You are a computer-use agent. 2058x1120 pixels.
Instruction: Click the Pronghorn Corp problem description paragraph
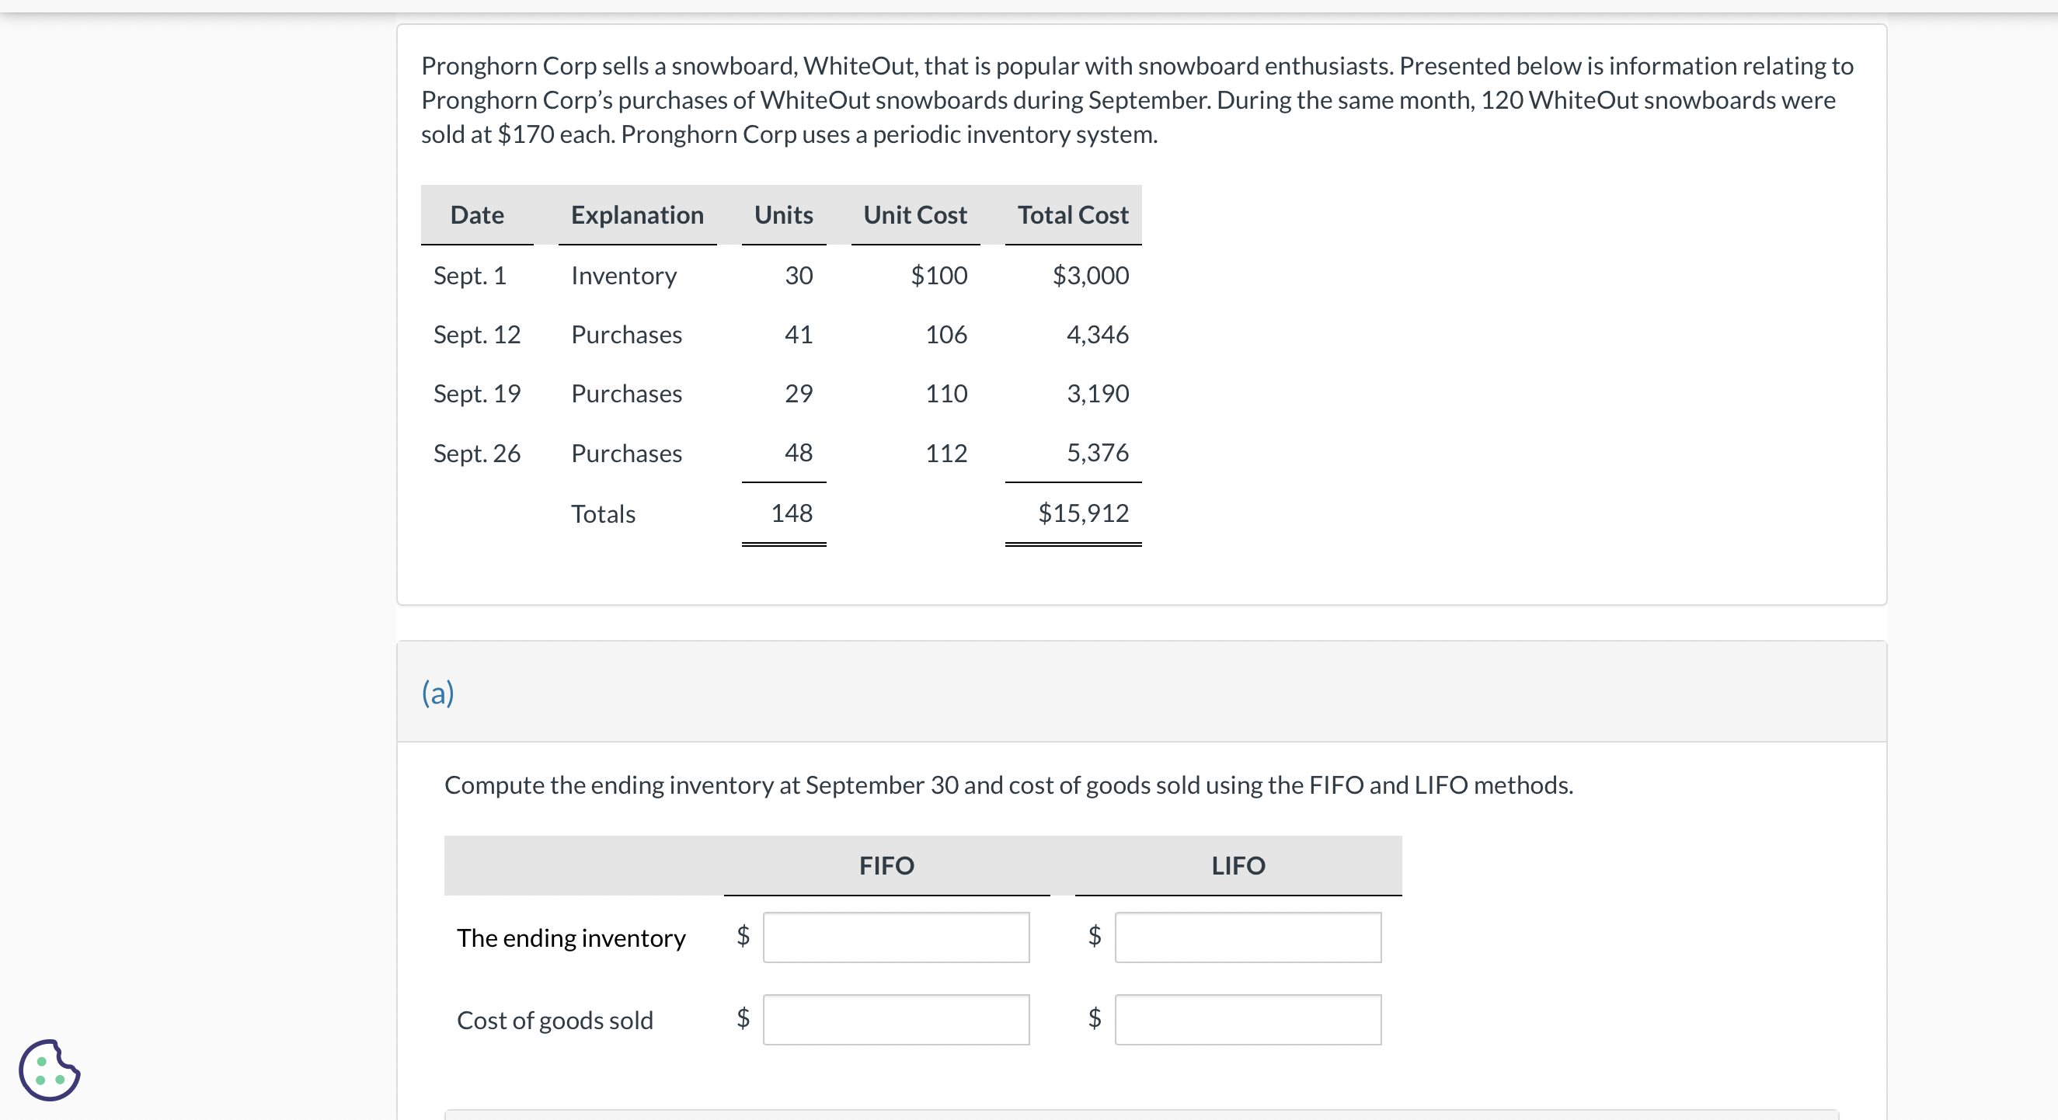[x=1137, y=100]
